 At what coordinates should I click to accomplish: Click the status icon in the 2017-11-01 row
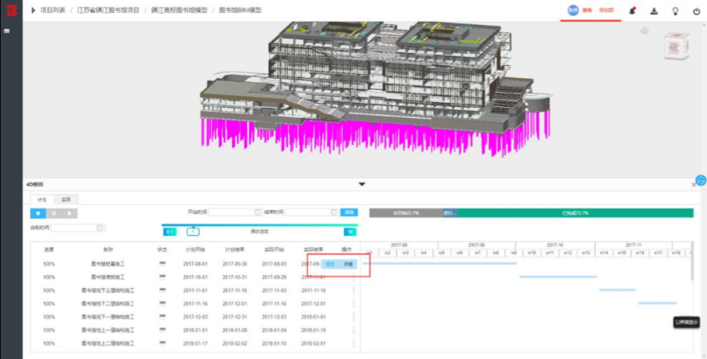point(163,289)
